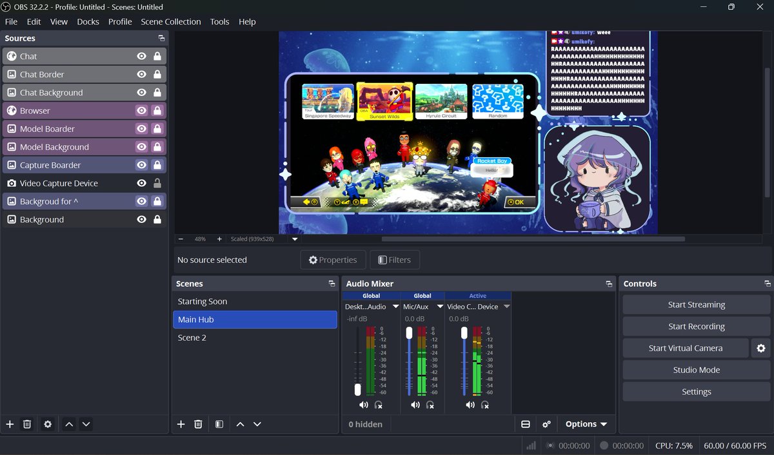The image size is (774, 455).
Task: Mute Desktop Audio speaker icon
Action: point(363,405)
